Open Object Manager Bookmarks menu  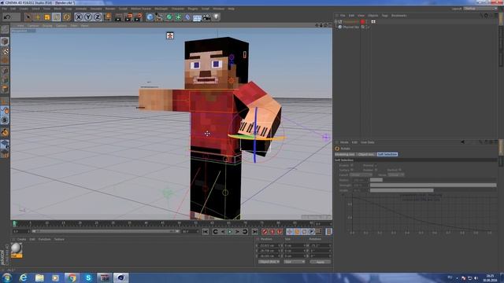click(399, 16)
